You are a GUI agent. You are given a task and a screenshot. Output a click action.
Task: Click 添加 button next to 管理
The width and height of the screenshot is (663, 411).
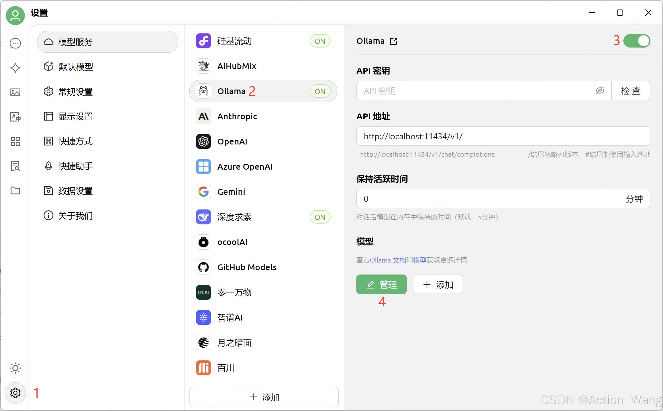coord(438,285)
